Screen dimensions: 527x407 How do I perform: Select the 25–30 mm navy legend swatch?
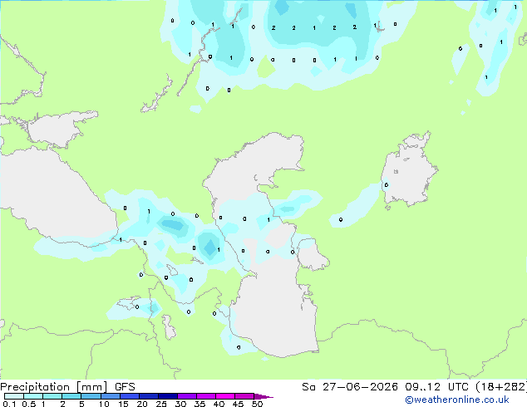tap(168, 396)
